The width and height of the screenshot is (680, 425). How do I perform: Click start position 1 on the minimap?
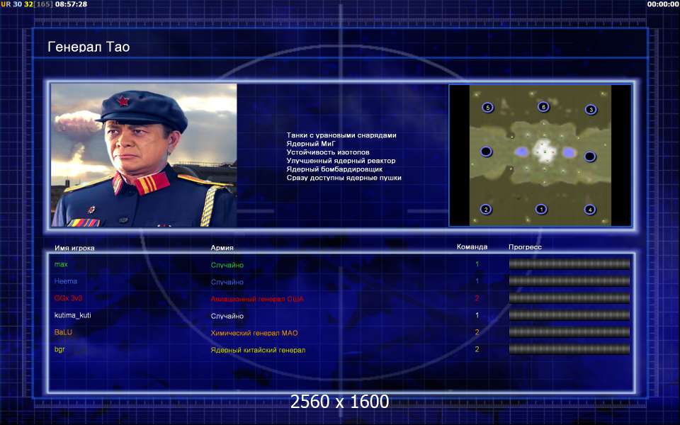[x=540, y=209]
